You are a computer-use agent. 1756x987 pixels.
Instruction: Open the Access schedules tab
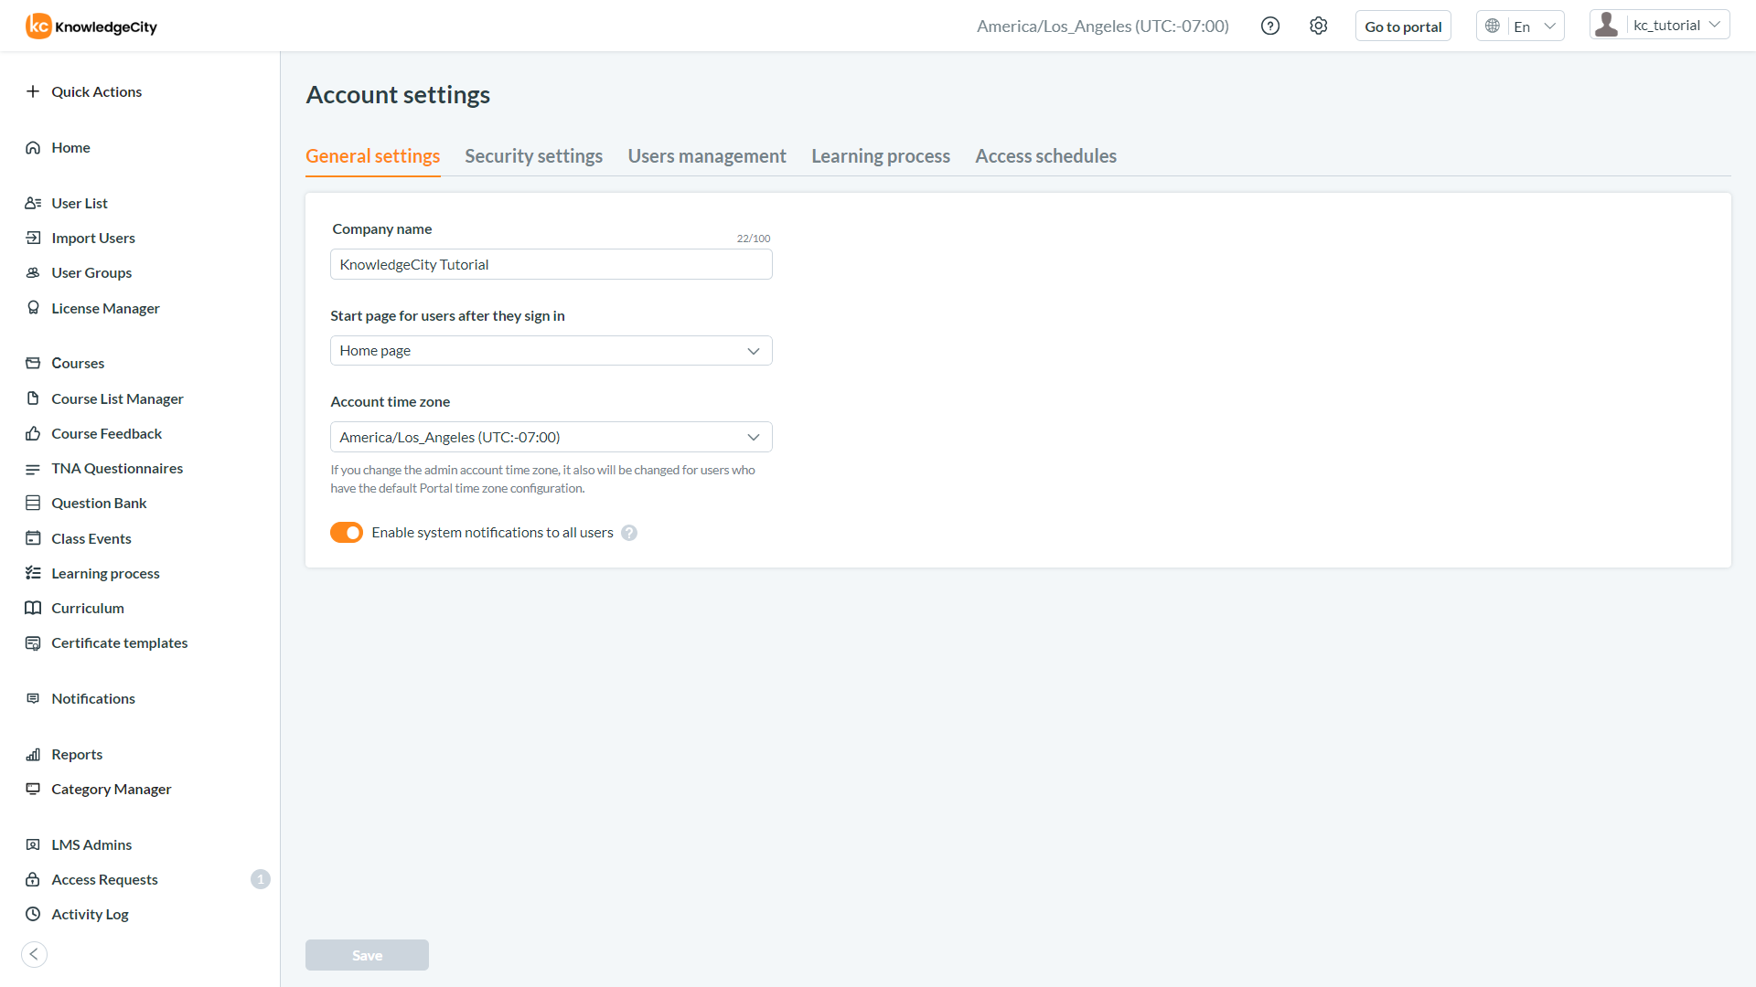tap(1045, 156)
